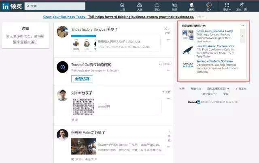Open 帮助中心 footer link
The image size is (259, 163).
tap(196, 89)
